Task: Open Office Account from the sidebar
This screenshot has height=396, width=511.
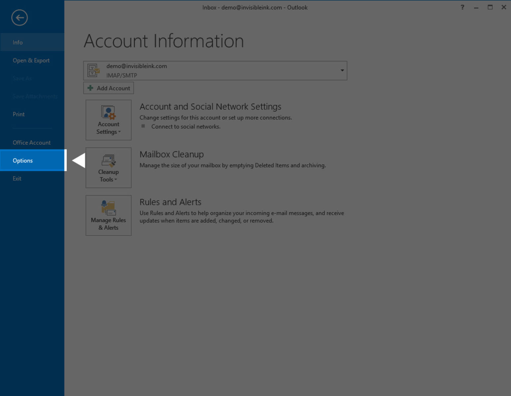Action: pos(32,143)
